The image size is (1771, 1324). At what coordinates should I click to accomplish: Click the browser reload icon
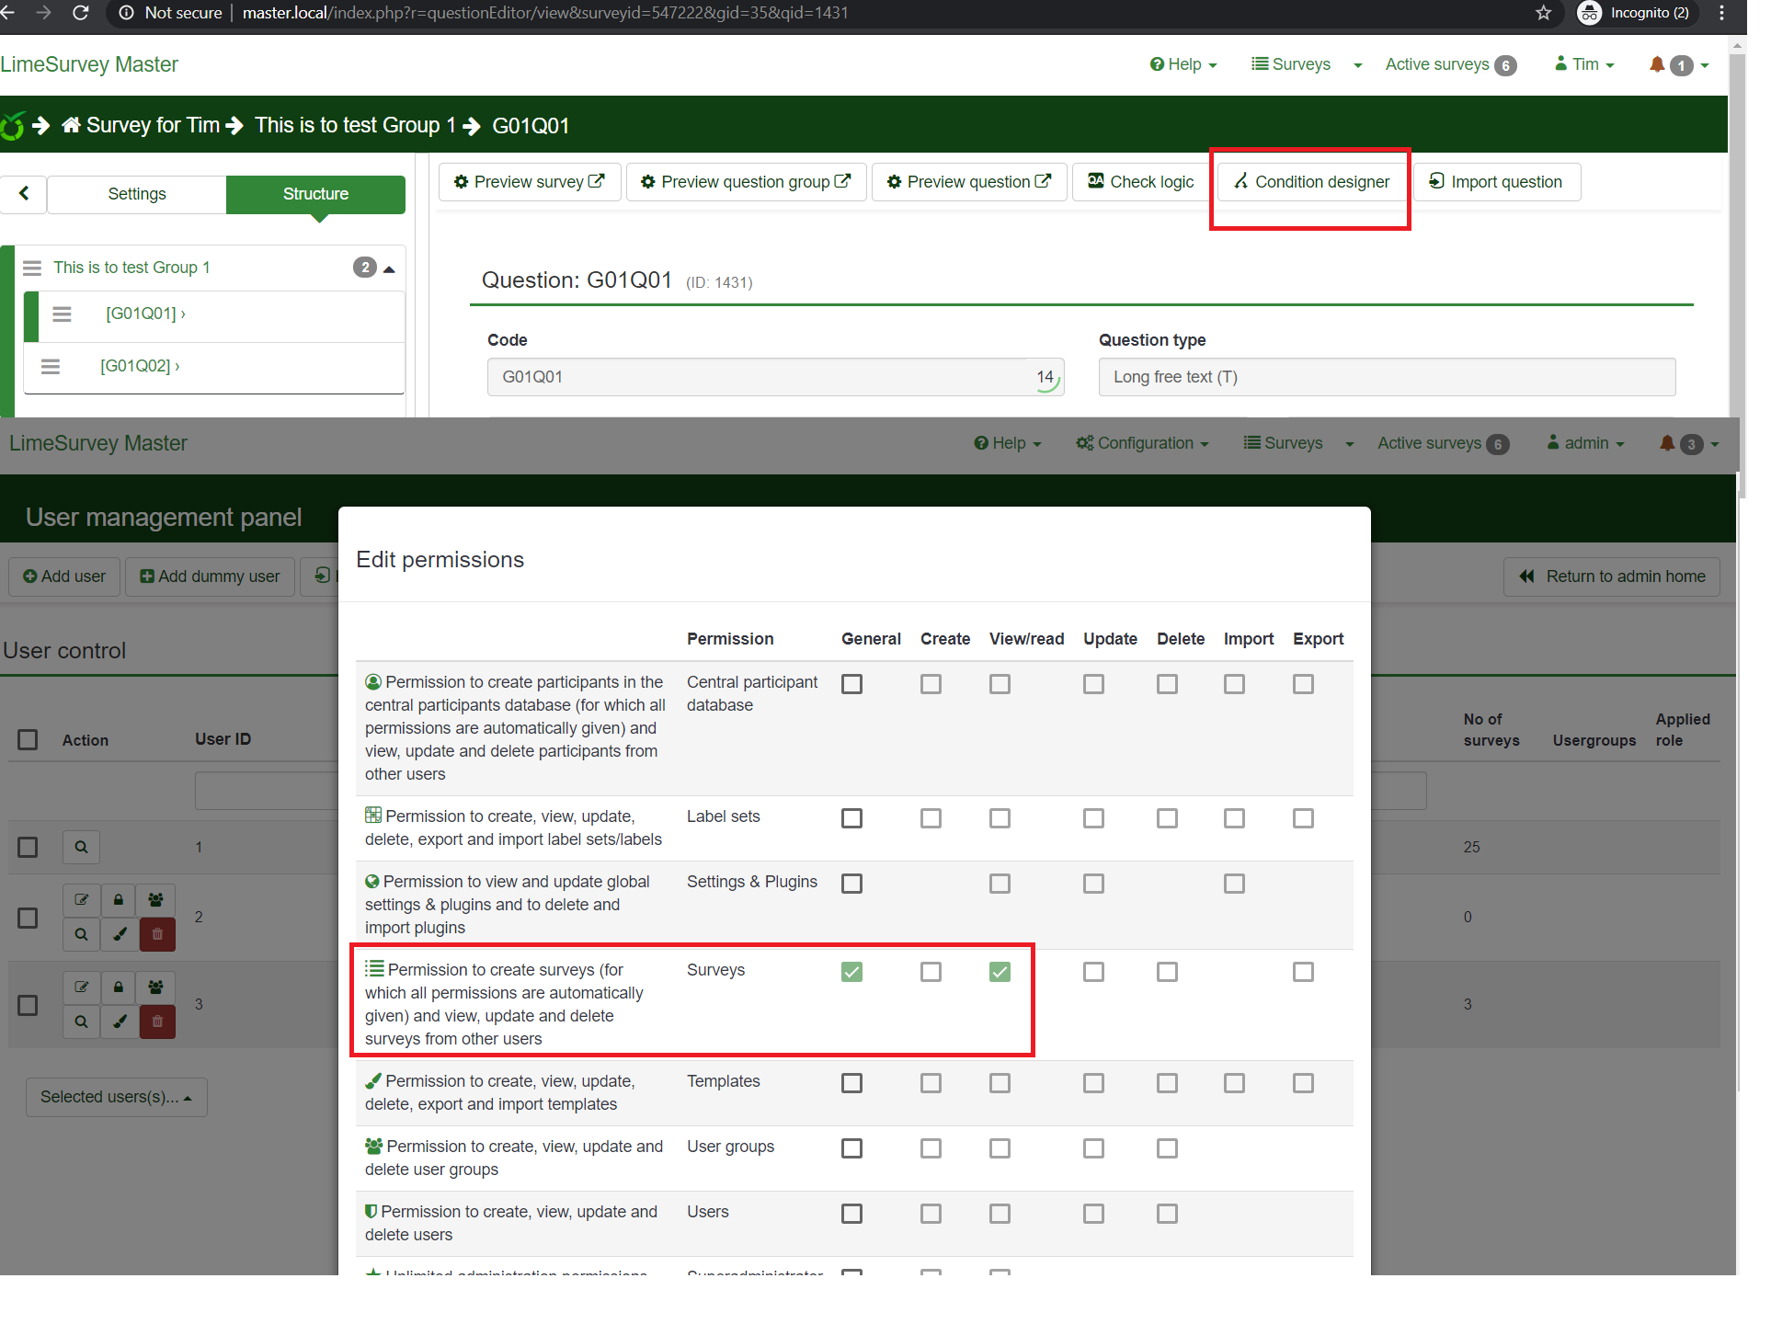click(81, 13)
